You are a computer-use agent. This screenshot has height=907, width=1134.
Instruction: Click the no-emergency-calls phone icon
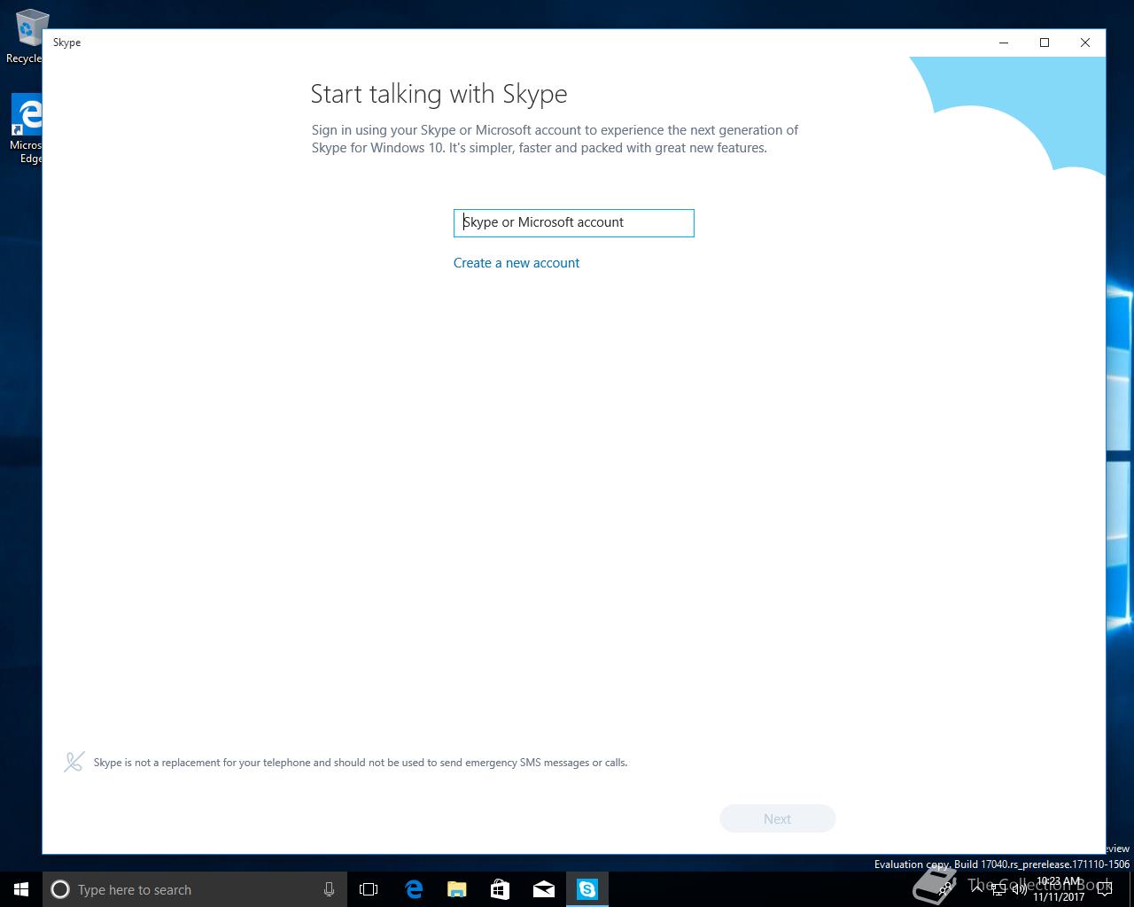point(74,762)
